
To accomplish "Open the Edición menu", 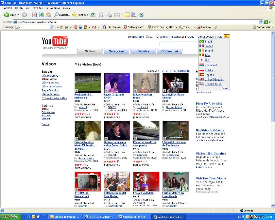I will (19, 8).
